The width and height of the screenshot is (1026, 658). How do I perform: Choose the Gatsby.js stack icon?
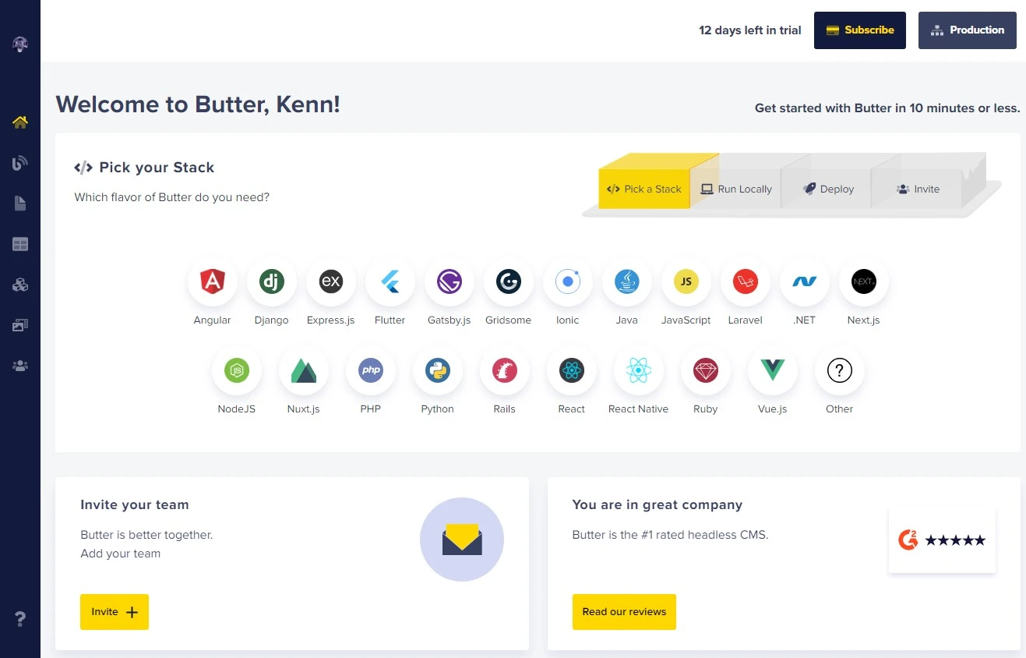tap(450, 281)
